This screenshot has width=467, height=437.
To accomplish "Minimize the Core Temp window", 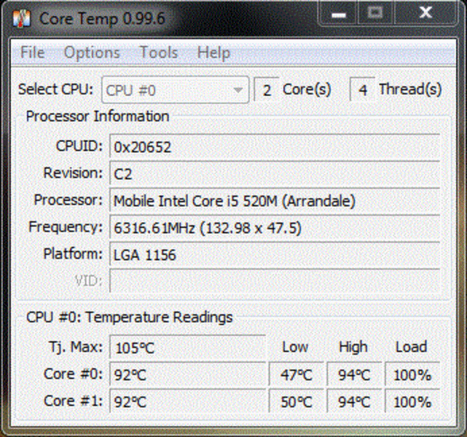I will point(339,13).
